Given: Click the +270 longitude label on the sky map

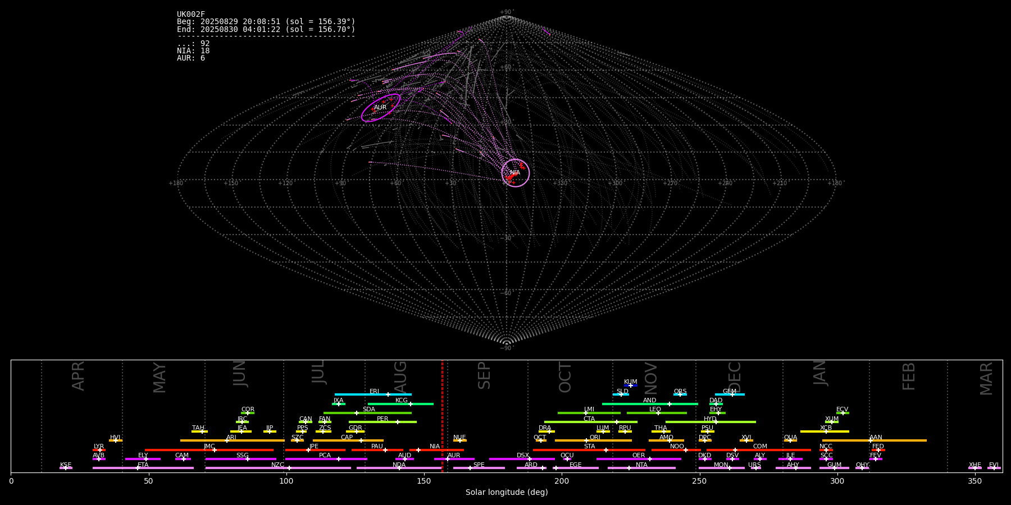Looking at the screenshot, I should (670, 183).
